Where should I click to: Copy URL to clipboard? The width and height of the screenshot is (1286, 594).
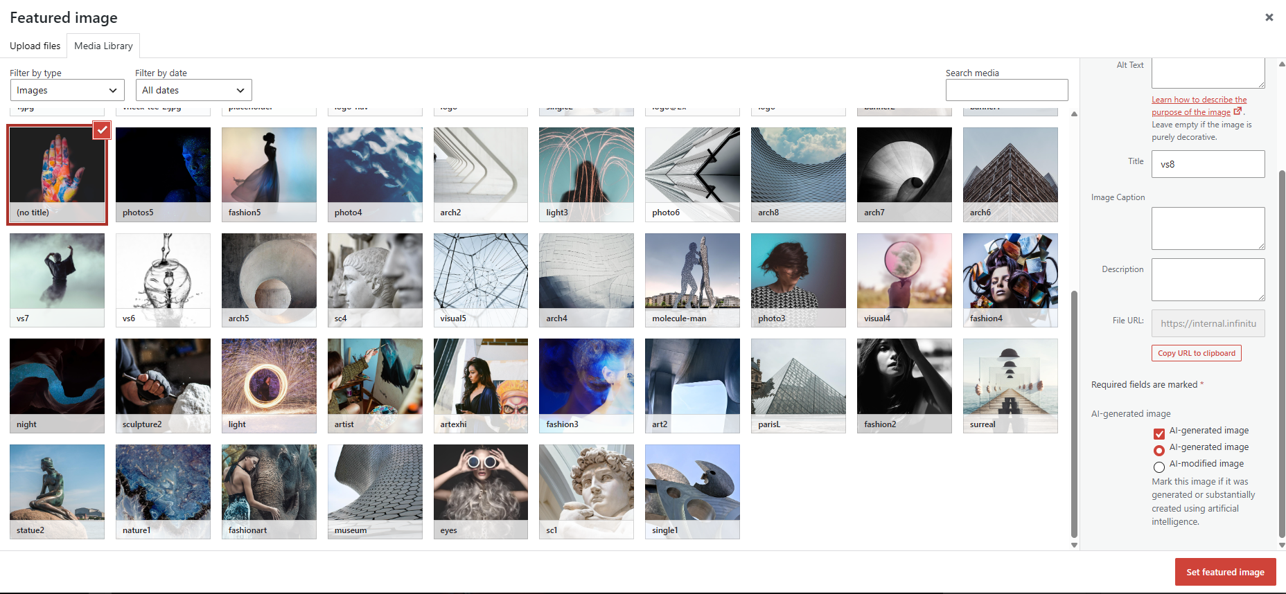click(x=1197, y=353)
